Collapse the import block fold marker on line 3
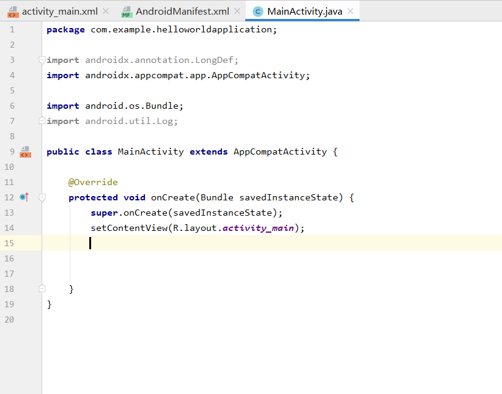Screen dimensions: 502x394 point(42,60)
